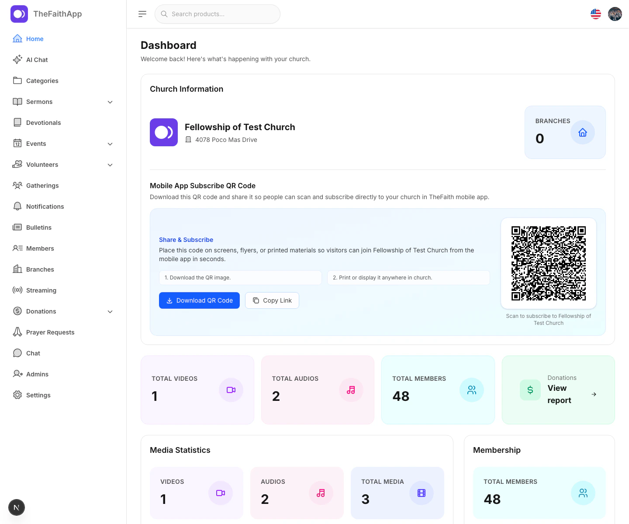Click the Branches count card
This screenshot has height=524, width=629.
point(565,132)
